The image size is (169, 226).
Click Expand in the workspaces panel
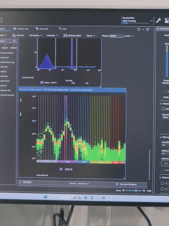point(5,47)
